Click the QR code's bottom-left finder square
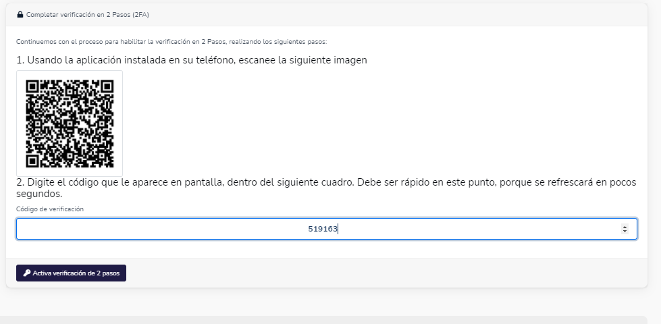The image size is (661, 324). pyautogui.click(x=32, y=161)
